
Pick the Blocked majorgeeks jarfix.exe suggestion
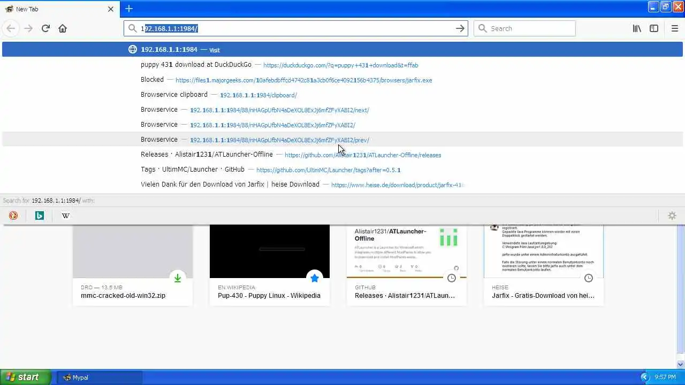(342, 80)
